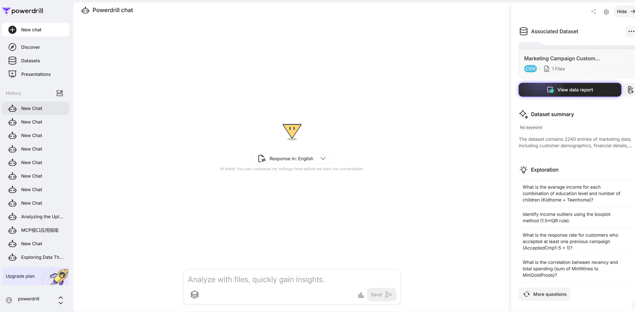Expand the Response in: English dropdown

coord(292,159)
